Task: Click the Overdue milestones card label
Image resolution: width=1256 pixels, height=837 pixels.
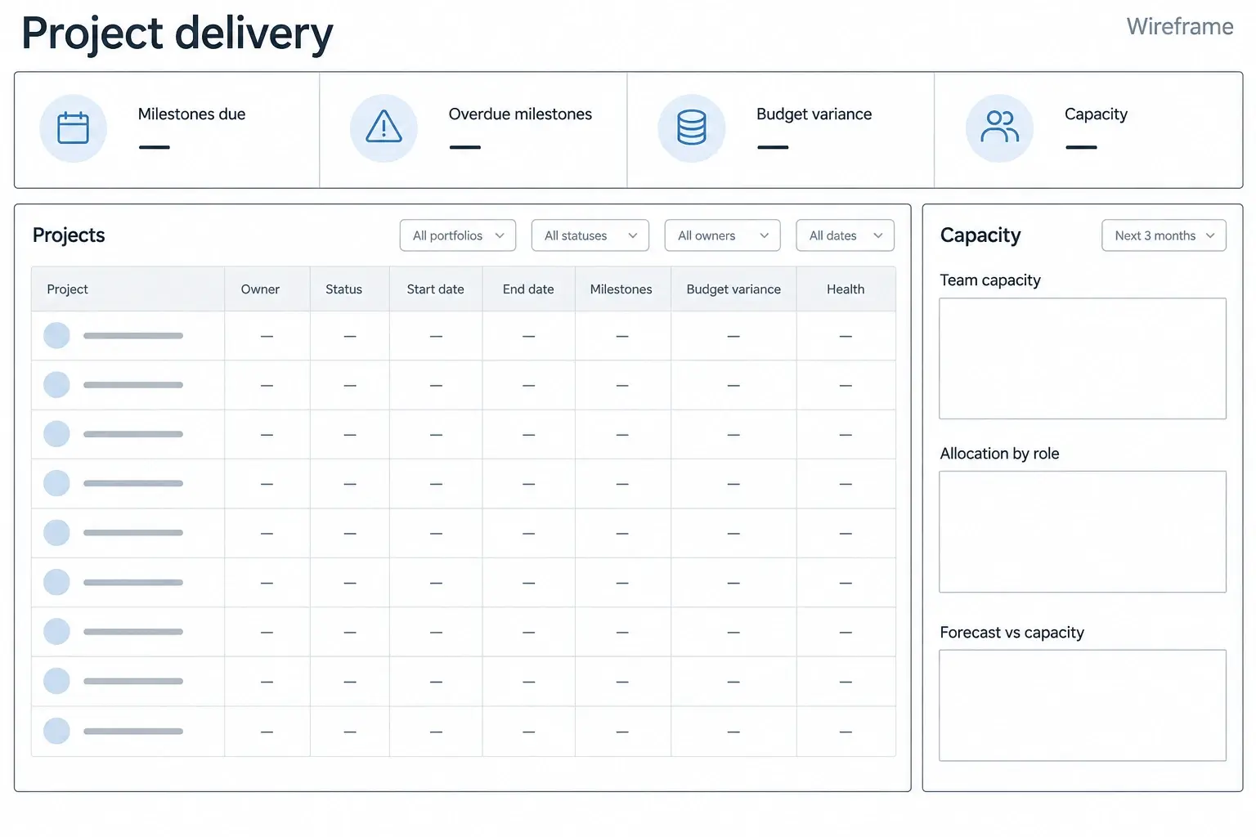Action: 520,114
